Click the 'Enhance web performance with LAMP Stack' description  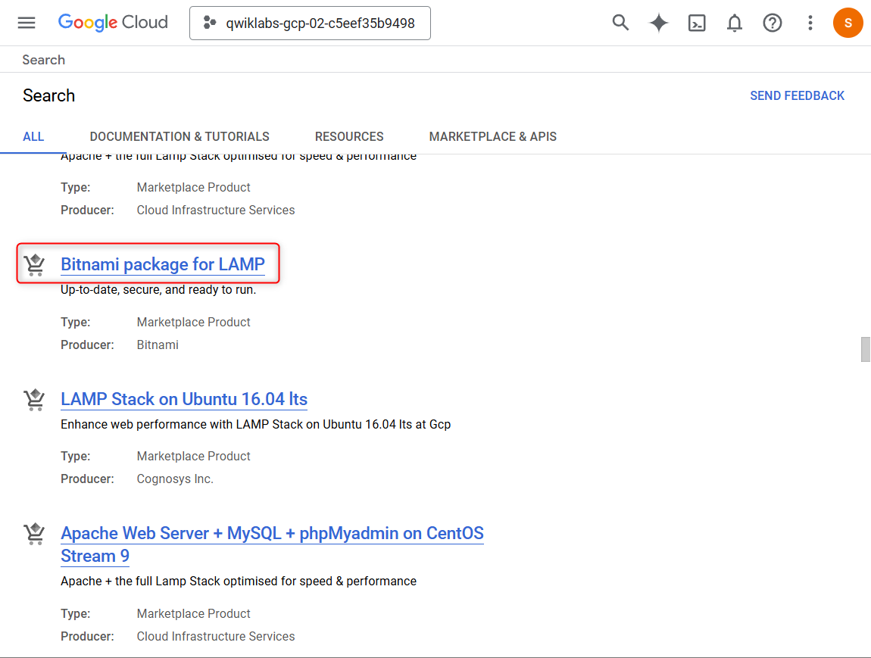click(x=255, y=424)
